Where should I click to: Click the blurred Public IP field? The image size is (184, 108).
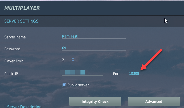[x=82, y=73]
